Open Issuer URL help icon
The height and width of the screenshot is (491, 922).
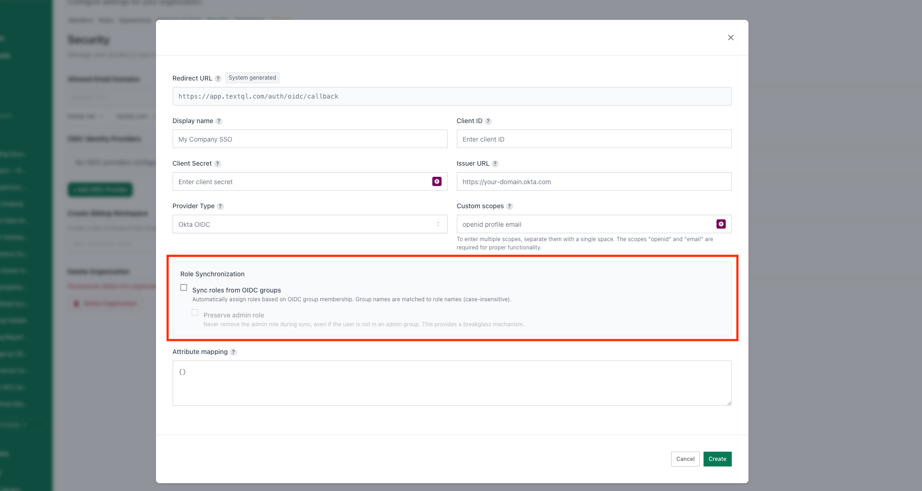click(495, 164)
